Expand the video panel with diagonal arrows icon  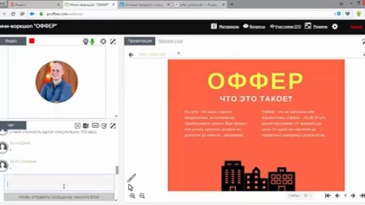(x=113, y=42)
